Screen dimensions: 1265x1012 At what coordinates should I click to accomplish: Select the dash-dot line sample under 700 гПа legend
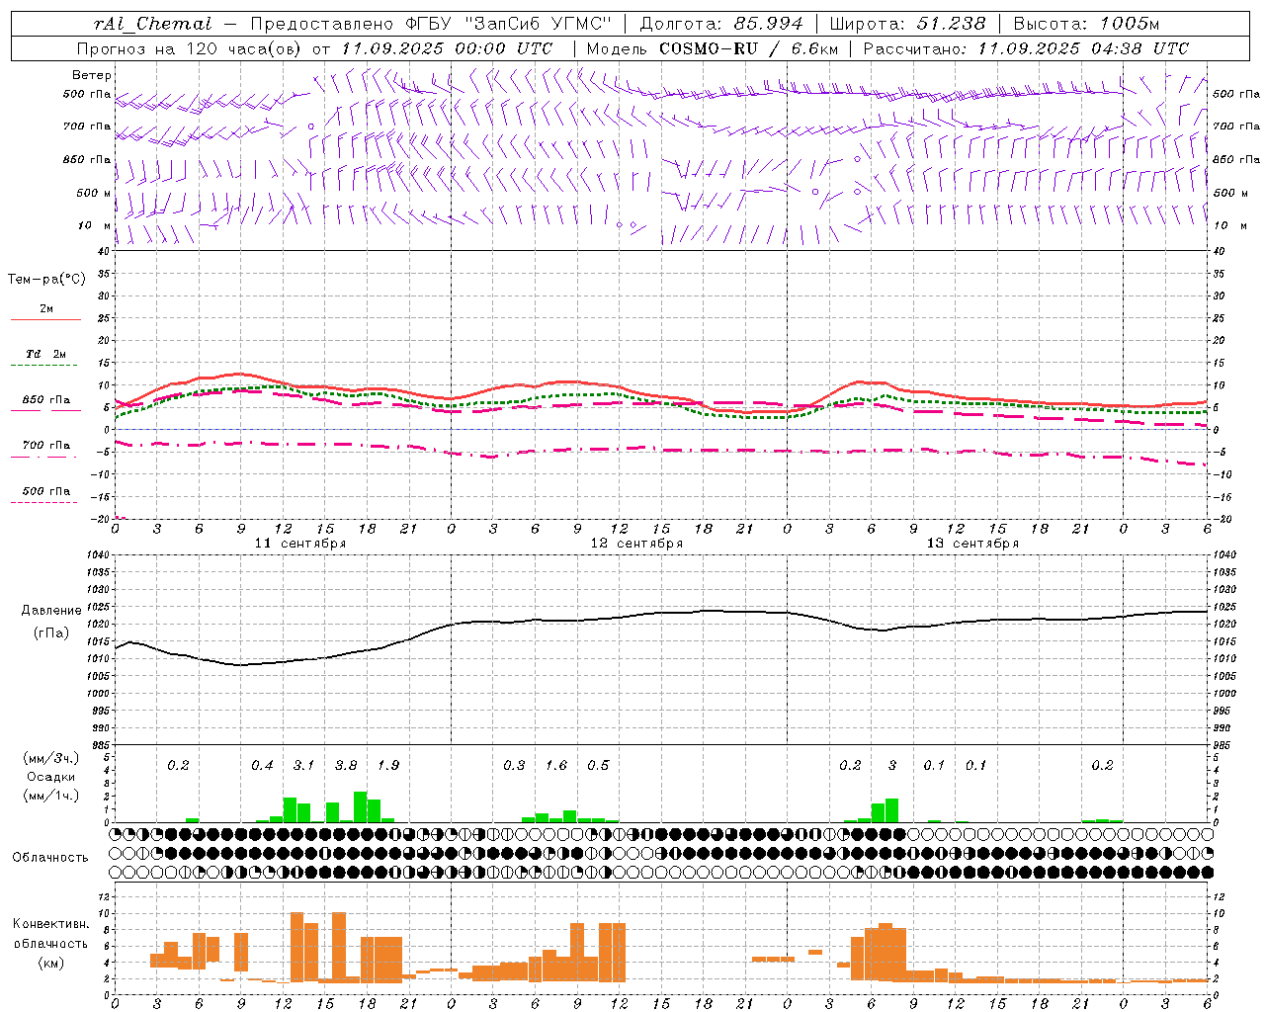45,458
